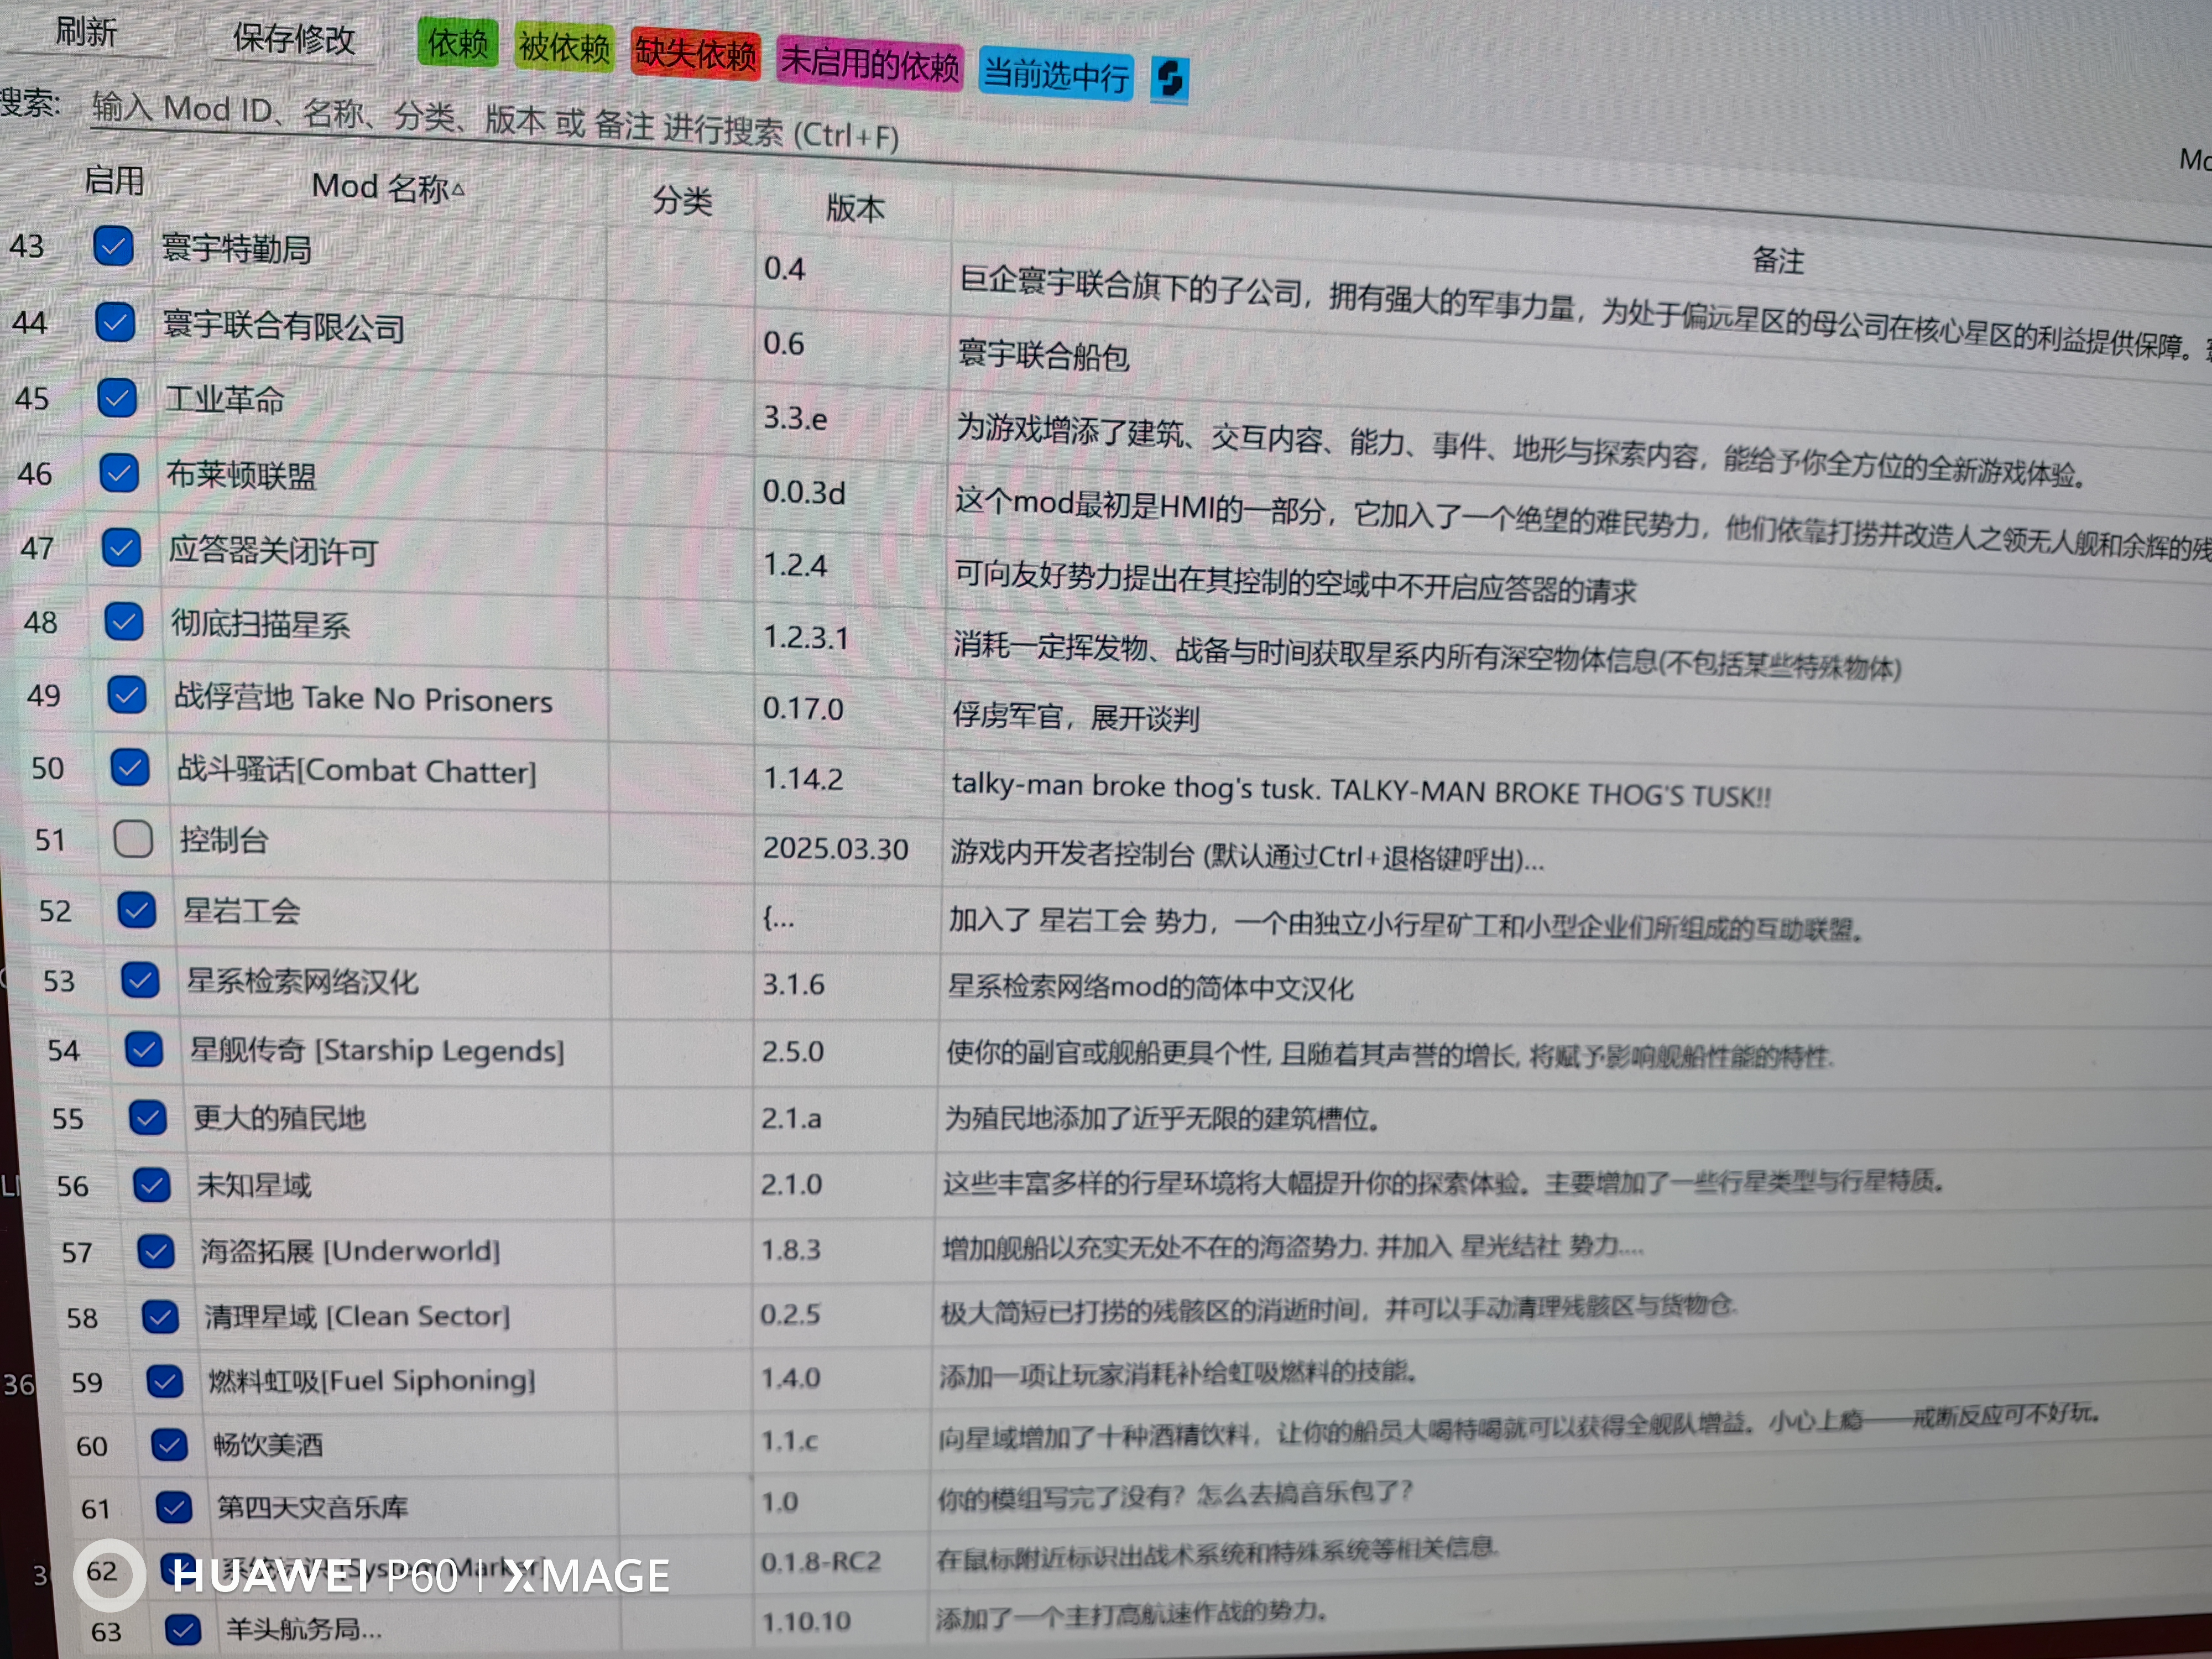Toggle off 寰宇特勤局 enable checkbox

click(113, 245)
